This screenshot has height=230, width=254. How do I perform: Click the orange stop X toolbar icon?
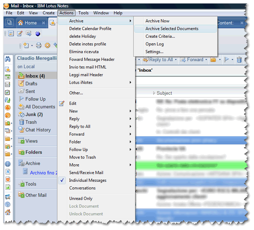pyautogui.click(x=48, y=45)
